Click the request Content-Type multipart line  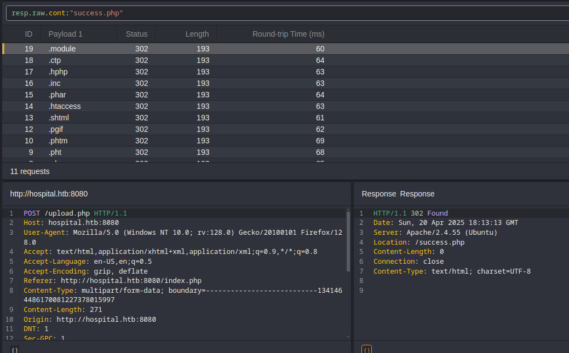coord(183,296)
